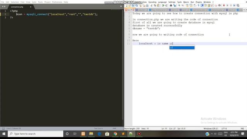Open Notepad++ Macro menu
247x139 pixels.
[x=186, y=2]
